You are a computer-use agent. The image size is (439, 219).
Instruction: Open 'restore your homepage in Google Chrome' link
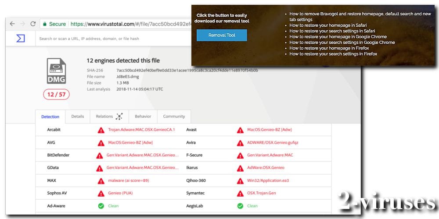338,37
